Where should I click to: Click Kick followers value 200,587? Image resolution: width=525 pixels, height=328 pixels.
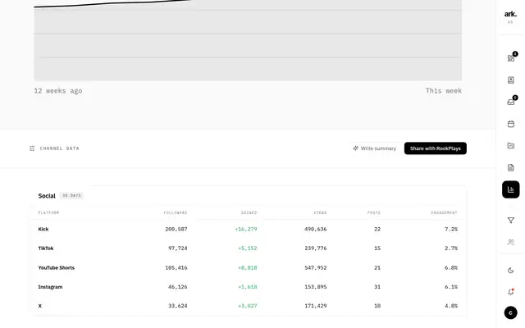(x=176, y=230)
